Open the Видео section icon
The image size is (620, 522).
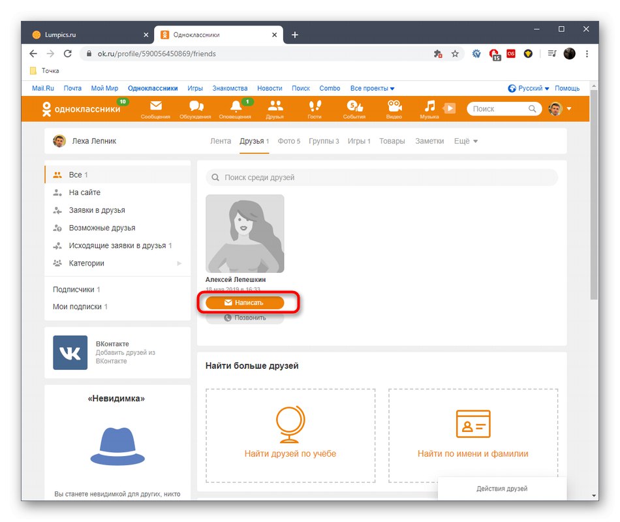[394, 107]
